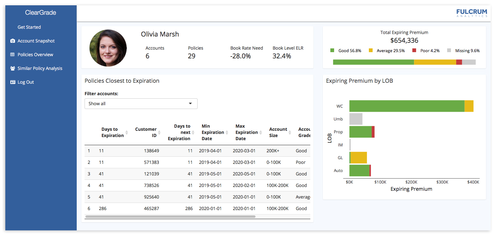The height and width of the screenshot is (236, 496).
Task: Click the red Poor legend swatch
Action: [x=414, y=50]
